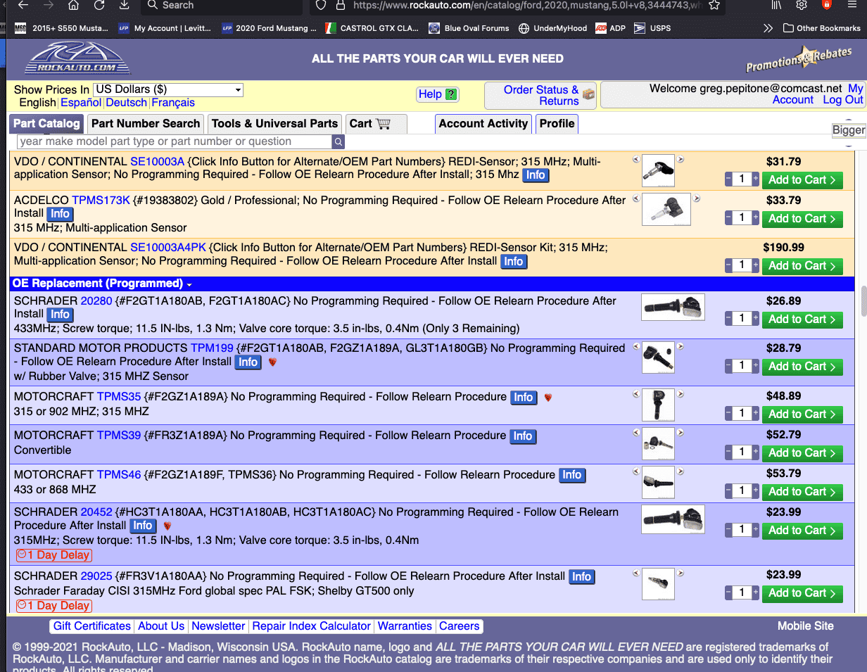
Task: Bookmark this page with the star icon
Action: (x=714, y=5)
